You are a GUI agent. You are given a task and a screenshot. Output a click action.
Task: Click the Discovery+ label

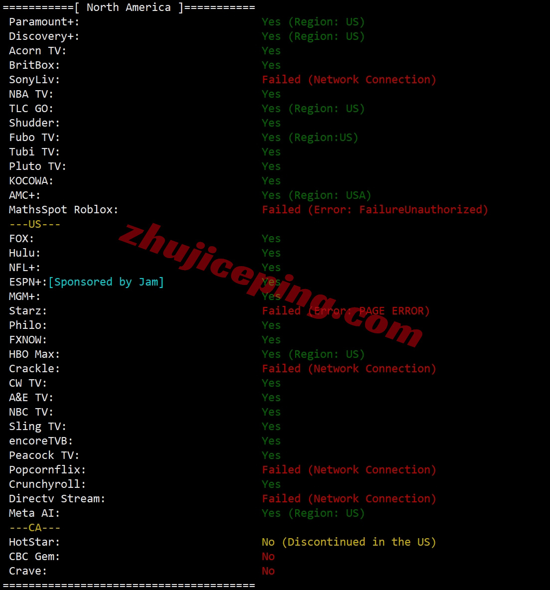pyautogui.click(x=44, y=36)
